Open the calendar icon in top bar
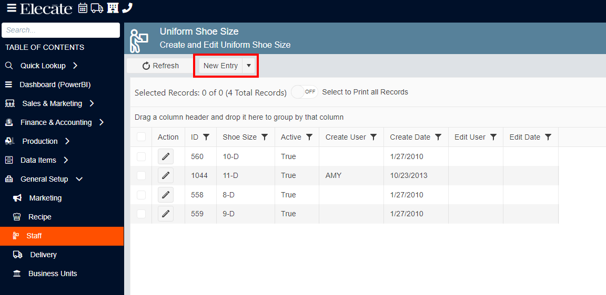 83,8
